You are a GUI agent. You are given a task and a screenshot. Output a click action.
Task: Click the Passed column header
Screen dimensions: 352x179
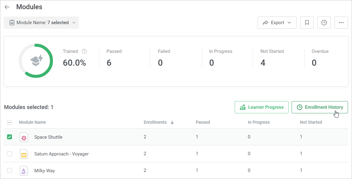[203, 122]
